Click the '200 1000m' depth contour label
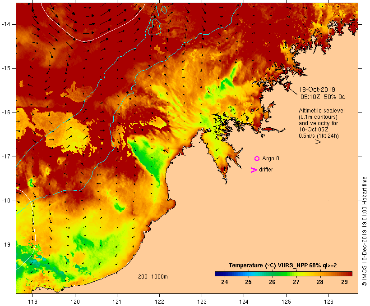 pyautogui.click(x=153, y=277)
